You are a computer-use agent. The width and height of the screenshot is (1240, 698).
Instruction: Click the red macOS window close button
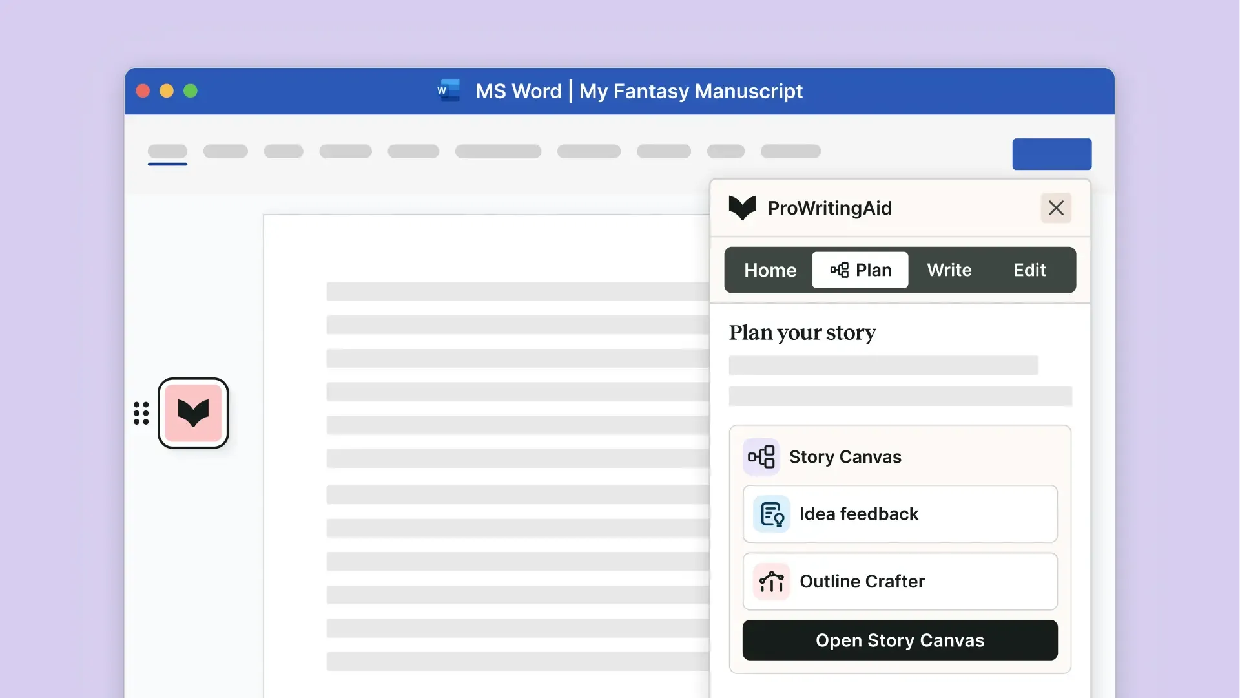143,91
